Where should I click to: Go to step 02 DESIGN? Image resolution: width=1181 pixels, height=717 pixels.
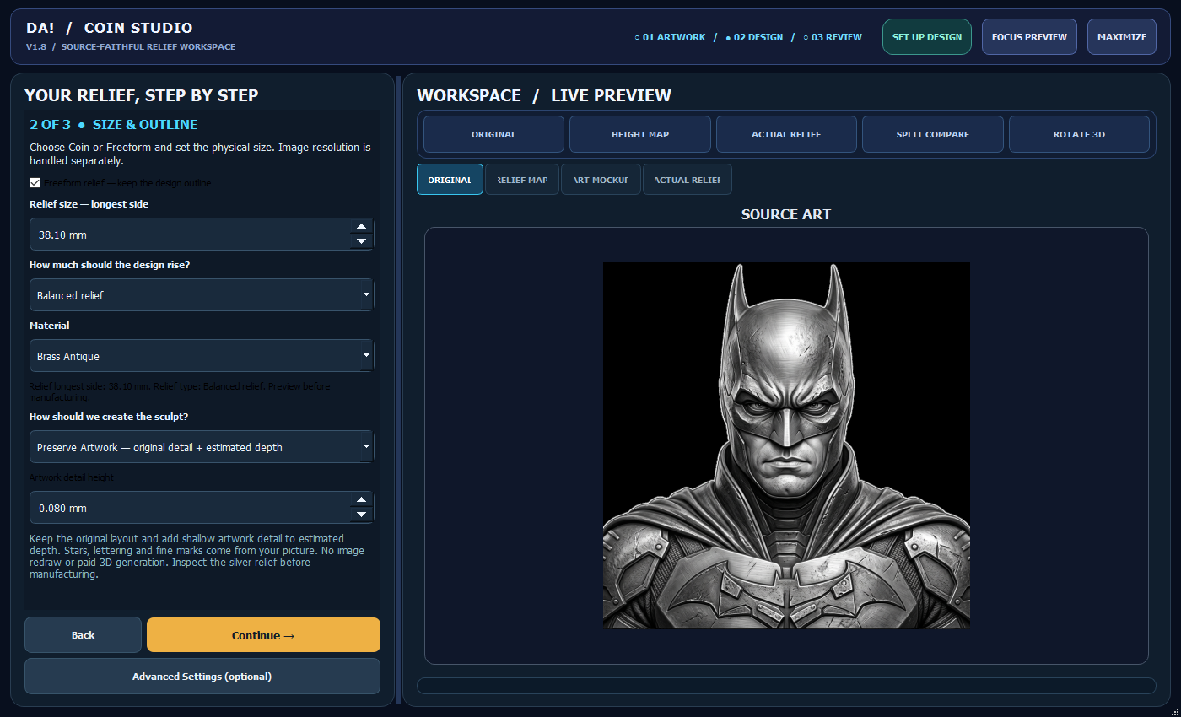click(754, 37)
